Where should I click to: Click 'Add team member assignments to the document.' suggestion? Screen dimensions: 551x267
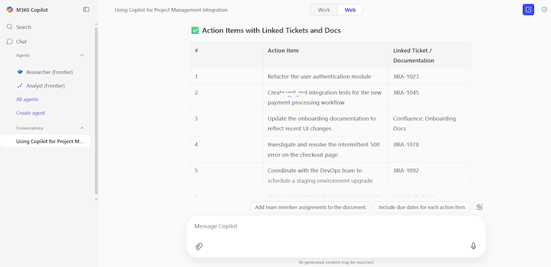tap(311, 207)
